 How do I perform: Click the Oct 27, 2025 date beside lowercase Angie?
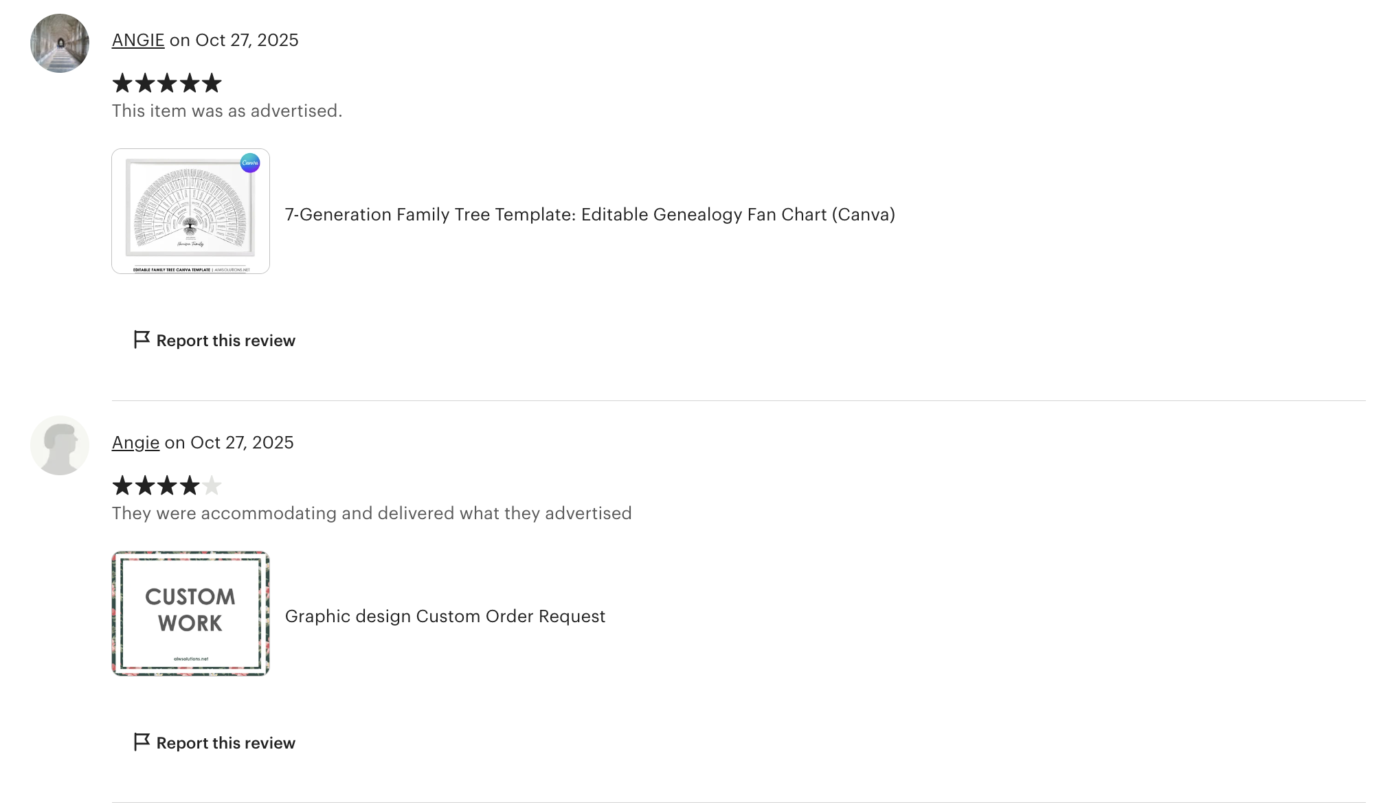tap(242, 442)
